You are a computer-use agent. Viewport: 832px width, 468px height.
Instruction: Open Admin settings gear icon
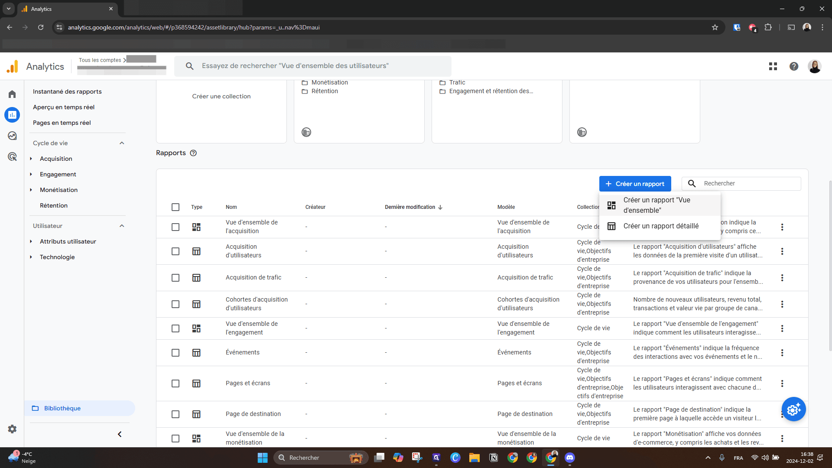point(12,429)
